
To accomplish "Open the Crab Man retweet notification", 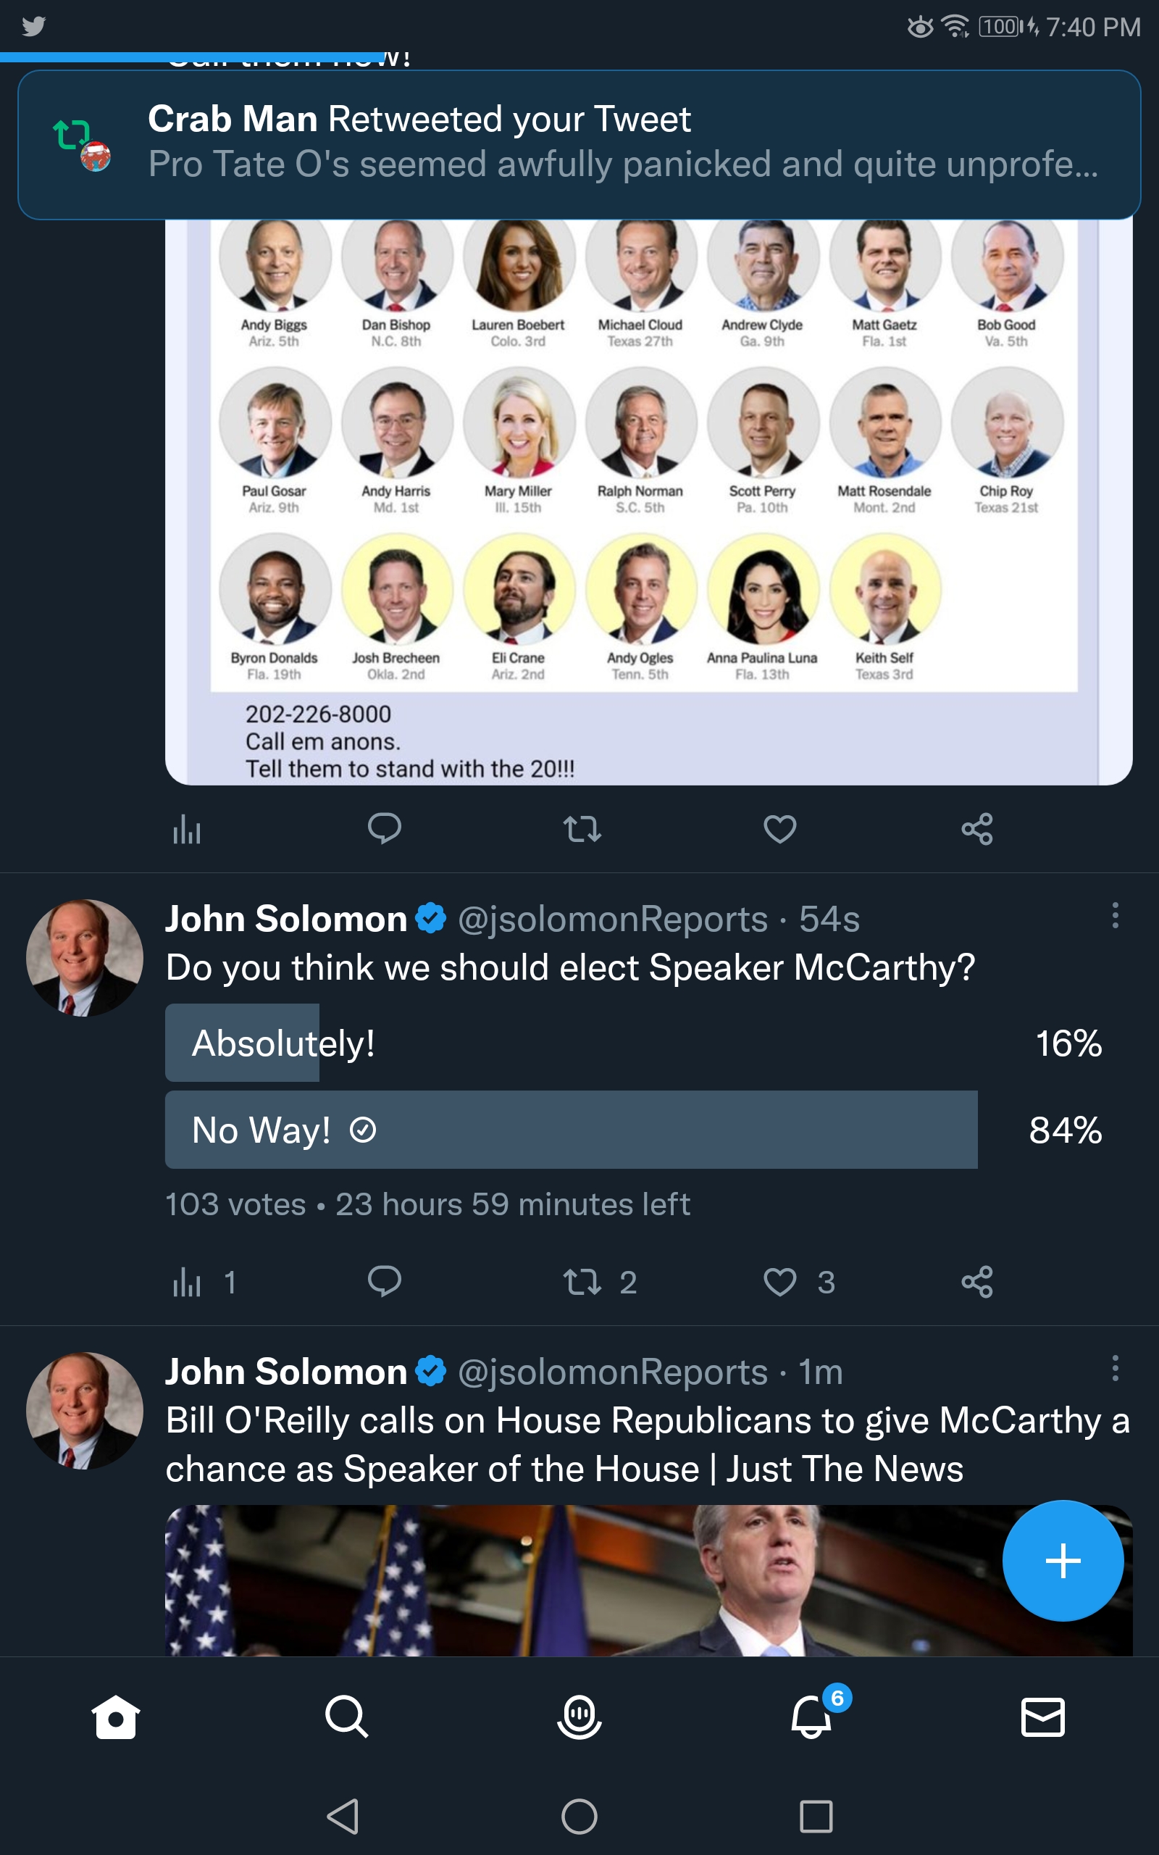I will pyautogui.click(x=579, y=144).
